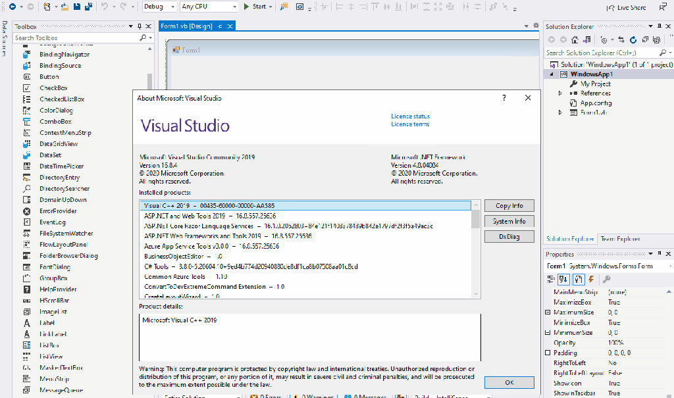
Task: Click the Save All toolbar icon
Action: pos(88,7)
